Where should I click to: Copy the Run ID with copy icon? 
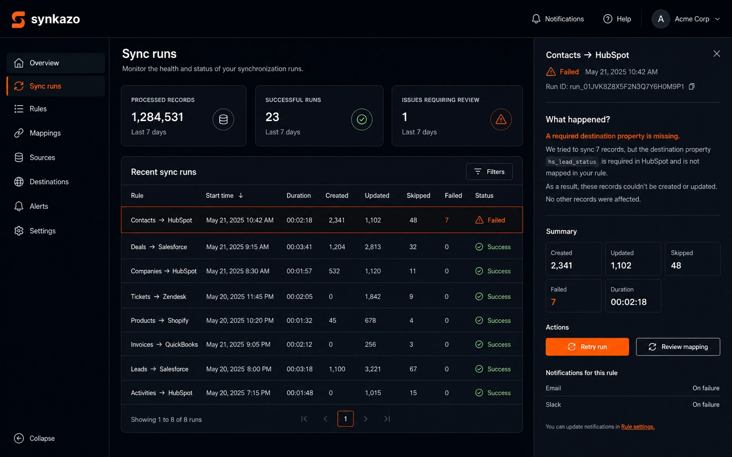coord(691,87)
